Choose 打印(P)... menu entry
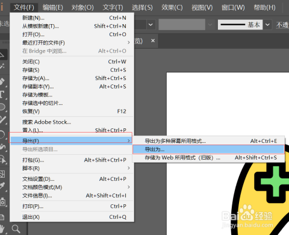The image size is (289, 235). tap(72, 206)
